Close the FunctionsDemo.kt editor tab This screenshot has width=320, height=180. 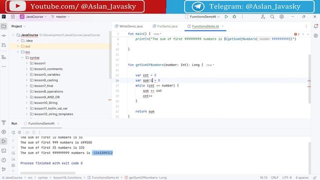click(x=222, y=26)
